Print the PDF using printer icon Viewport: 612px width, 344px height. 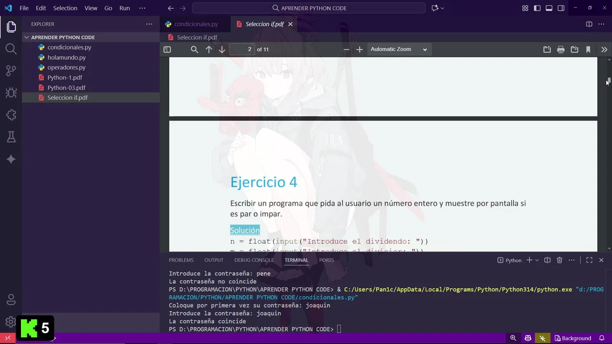pos(561,49)
